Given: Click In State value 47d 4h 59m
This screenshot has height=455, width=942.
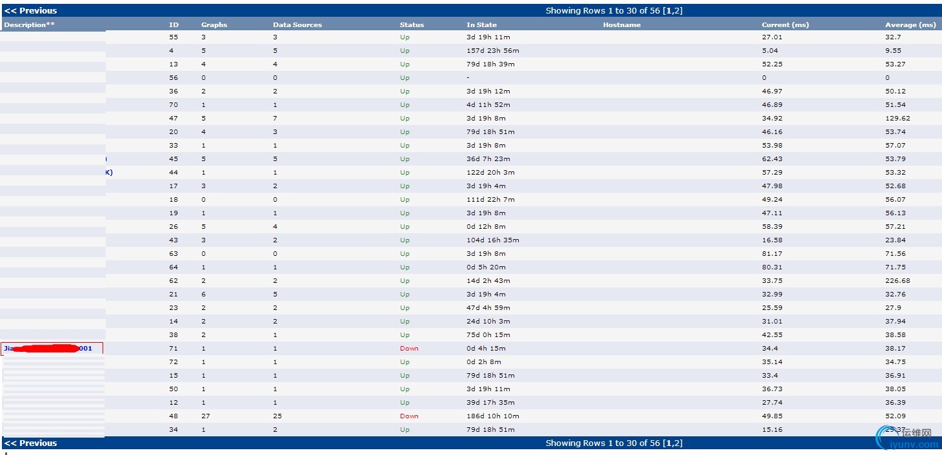Looking at the screenshot, I should [488, 307].
